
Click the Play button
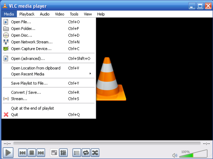(8, 153)
